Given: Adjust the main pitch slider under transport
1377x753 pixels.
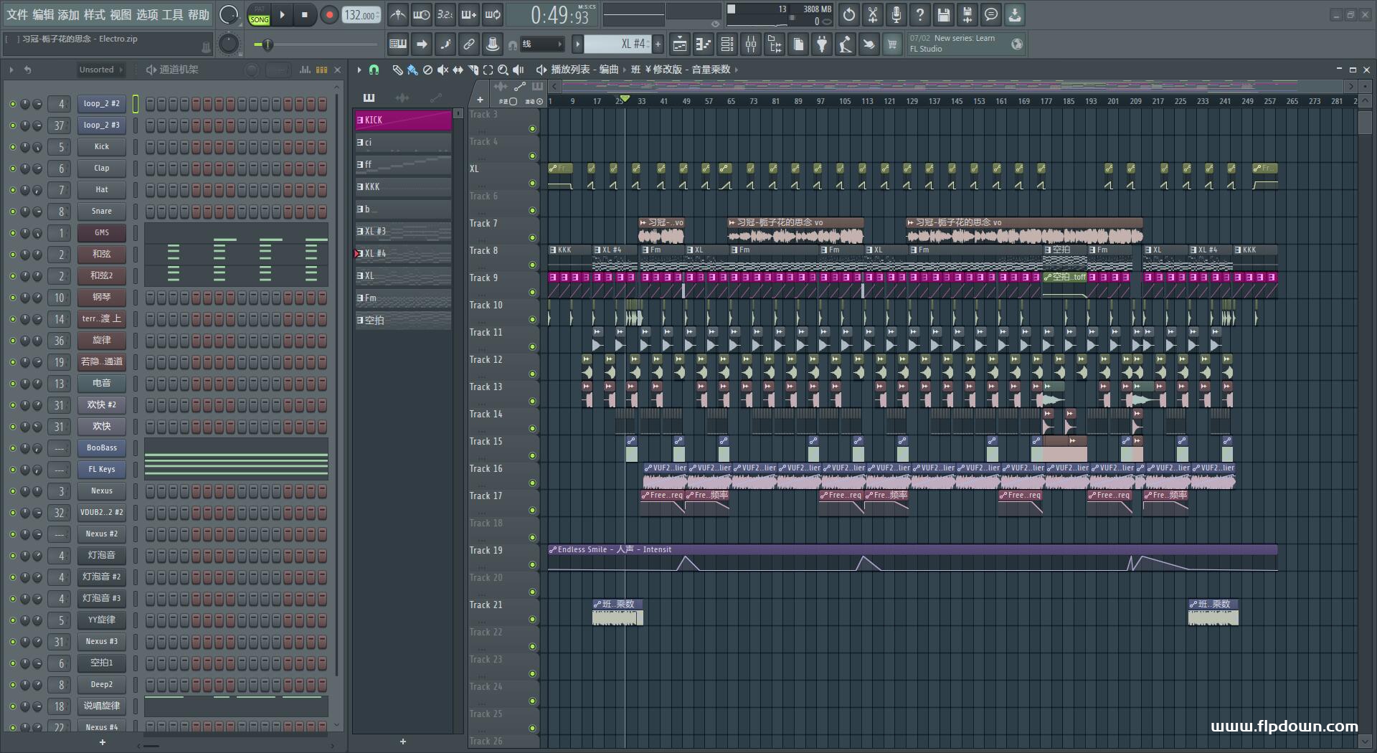Looking at the screenshot, I should coord(316,44).
